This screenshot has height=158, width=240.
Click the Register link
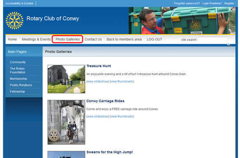229,3
